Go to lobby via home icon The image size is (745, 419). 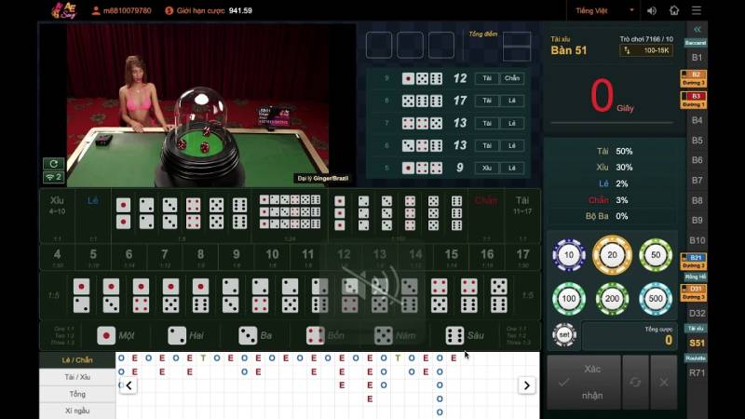tap(674, 11)
